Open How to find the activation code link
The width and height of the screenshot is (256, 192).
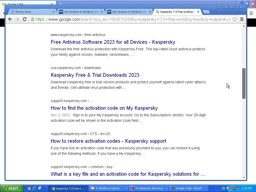pos(104,108)
